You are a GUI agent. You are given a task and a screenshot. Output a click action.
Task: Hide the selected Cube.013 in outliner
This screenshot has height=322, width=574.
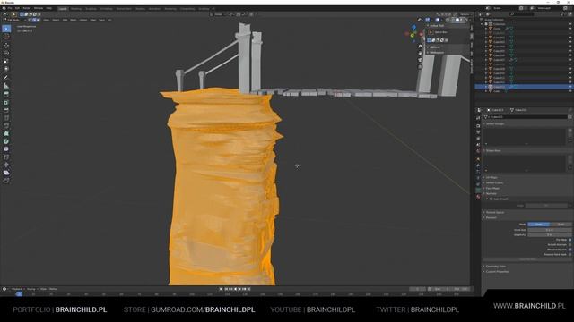570,87
